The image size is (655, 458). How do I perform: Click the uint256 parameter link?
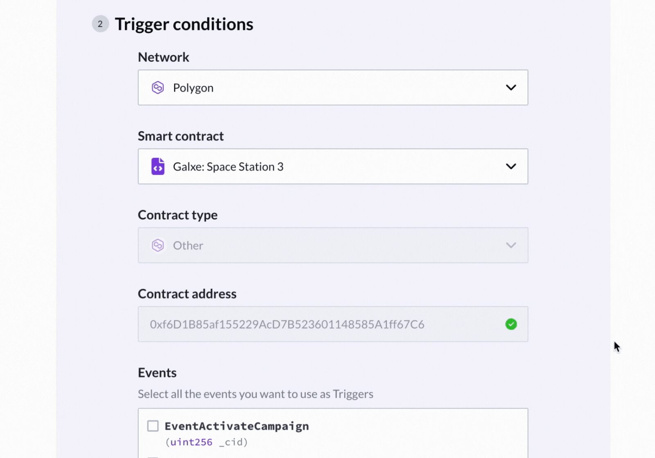(x=191, y=442)
